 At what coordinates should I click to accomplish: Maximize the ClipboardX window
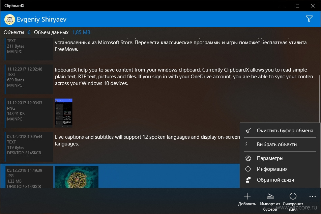[297, 6]
